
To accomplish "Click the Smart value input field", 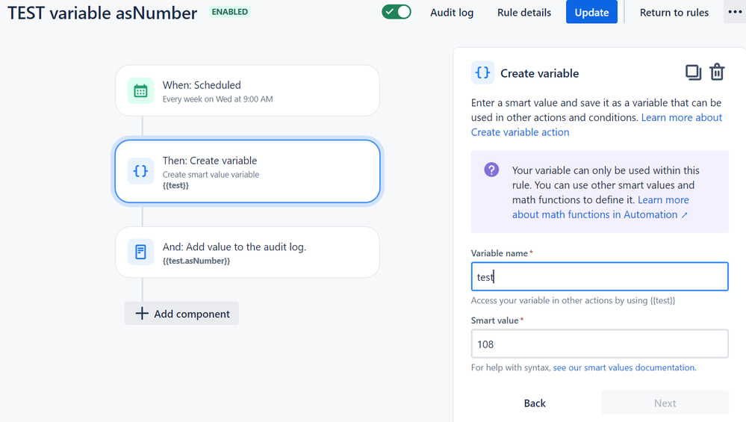I will [x=600, y=344].
